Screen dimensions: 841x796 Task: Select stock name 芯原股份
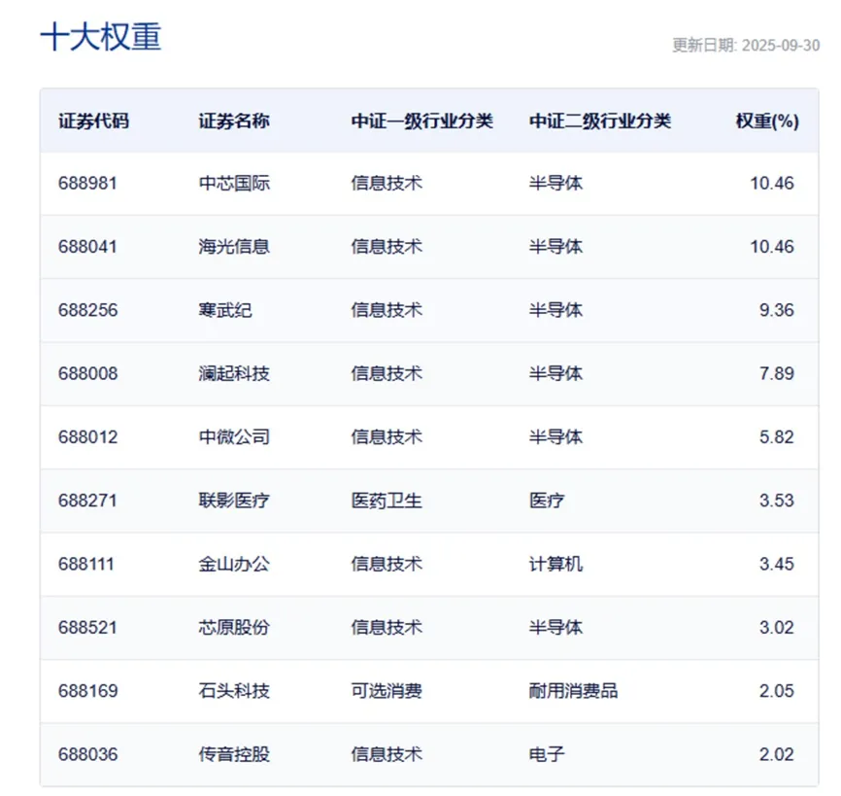click(234, 627)
